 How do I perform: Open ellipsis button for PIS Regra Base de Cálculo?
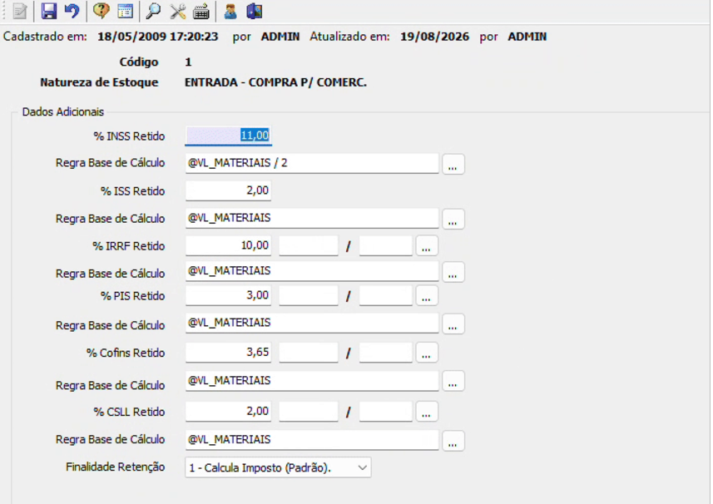[453, 324]
